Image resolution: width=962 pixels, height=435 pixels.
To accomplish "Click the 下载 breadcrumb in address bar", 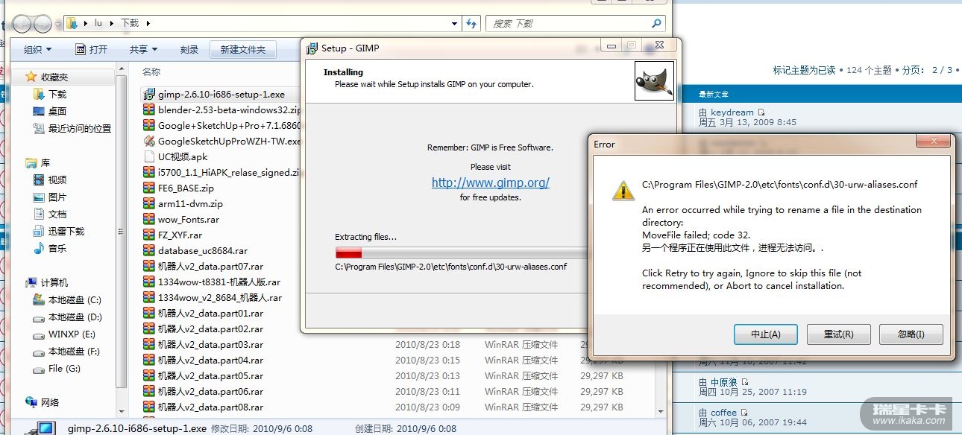I will pyautogui.click(x=130, y=24).
